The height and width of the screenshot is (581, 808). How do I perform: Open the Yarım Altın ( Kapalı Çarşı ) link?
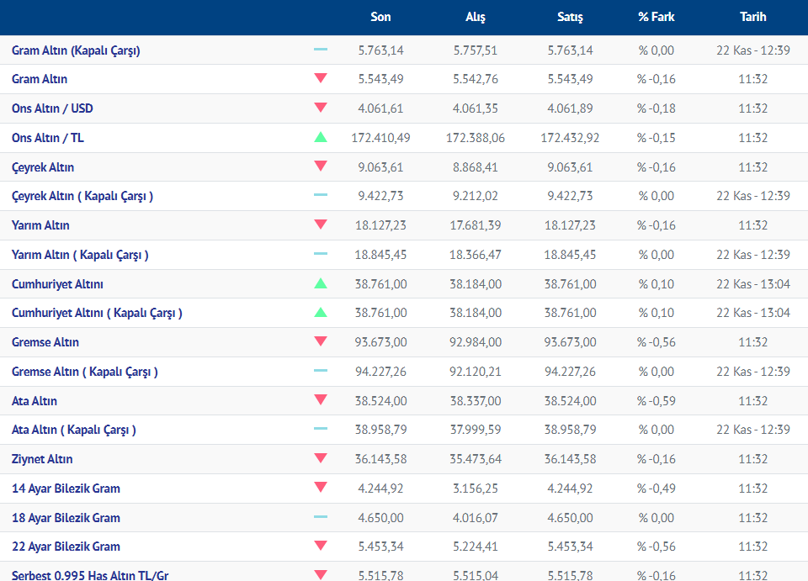tap(80, 255)
